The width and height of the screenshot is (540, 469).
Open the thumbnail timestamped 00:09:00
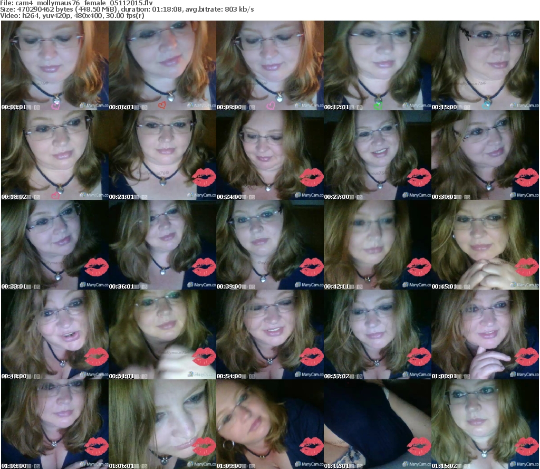coord(269,65)
